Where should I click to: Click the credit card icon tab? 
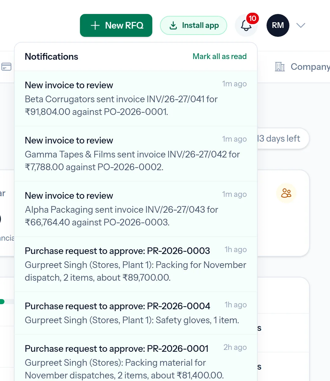(x=6, y=67)
